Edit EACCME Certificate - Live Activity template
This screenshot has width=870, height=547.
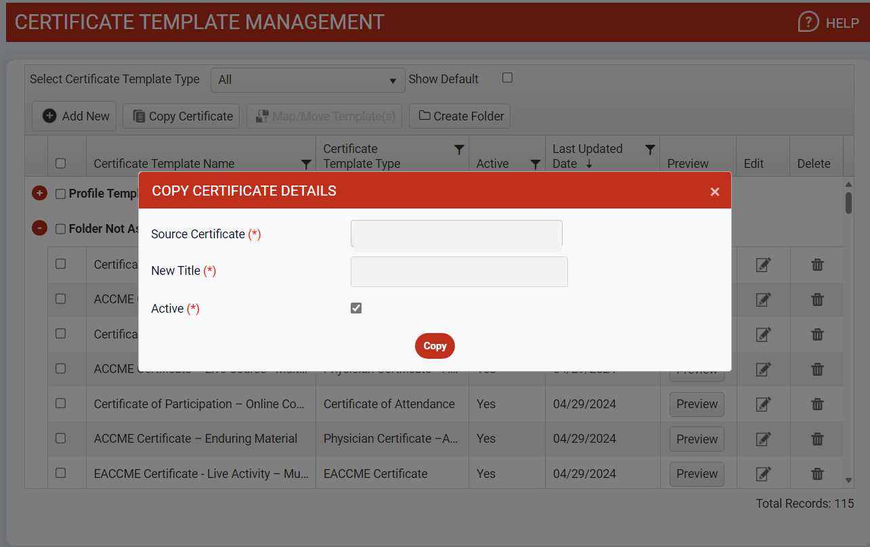(x=763, y=474)
